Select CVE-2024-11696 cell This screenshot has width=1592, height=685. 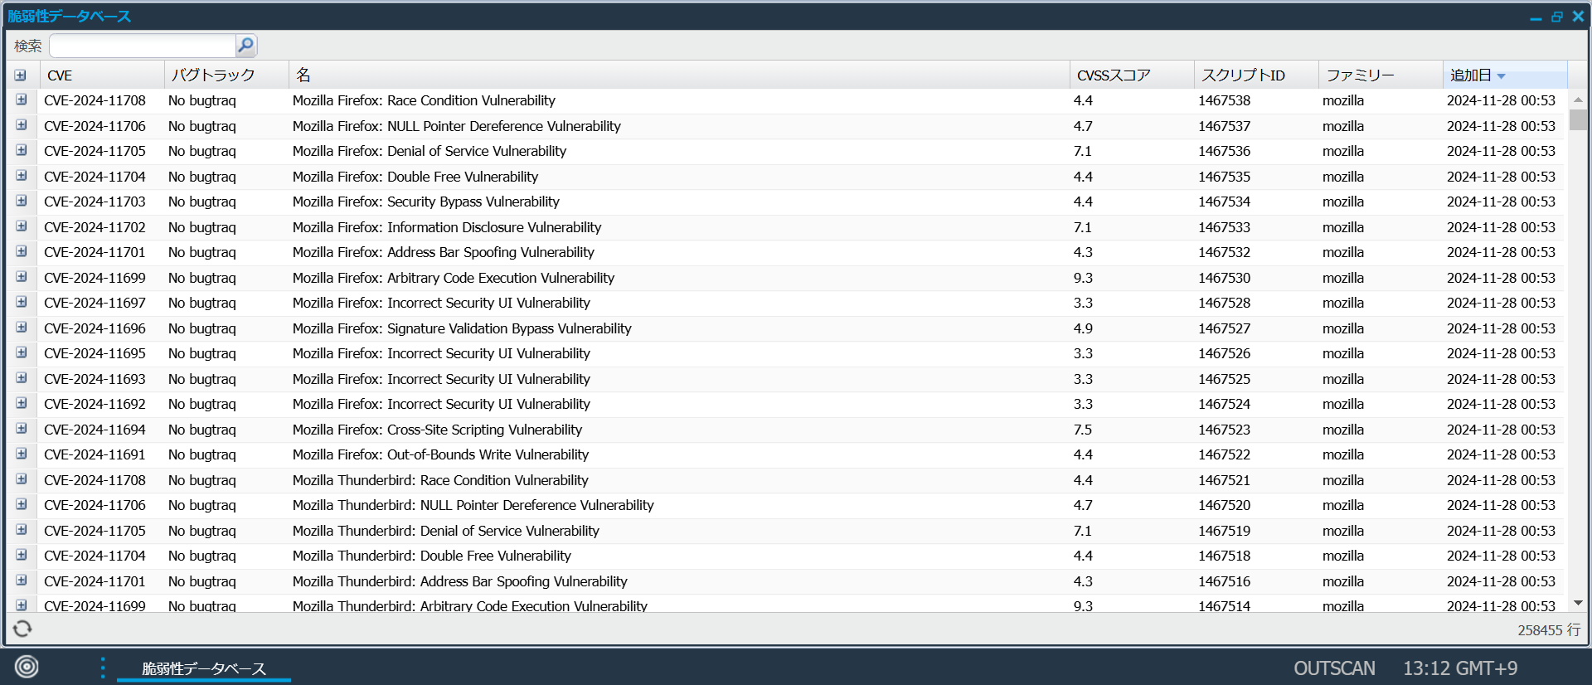pos(95,328)
